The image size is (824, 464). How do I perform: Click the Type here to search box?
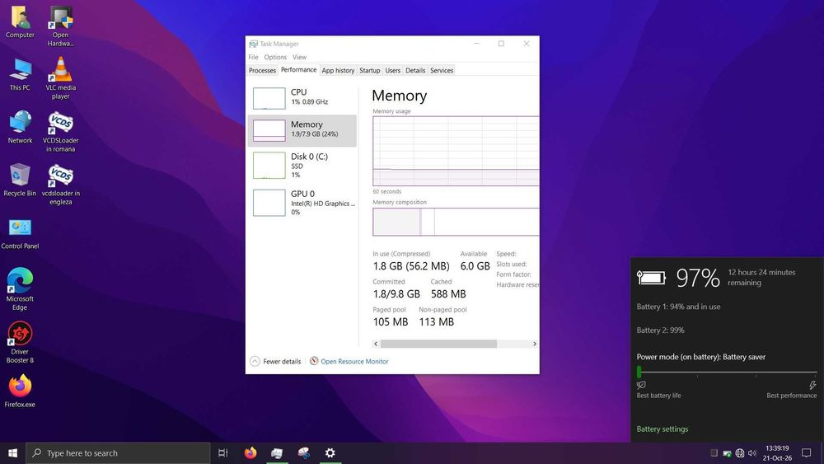point(118,453)
